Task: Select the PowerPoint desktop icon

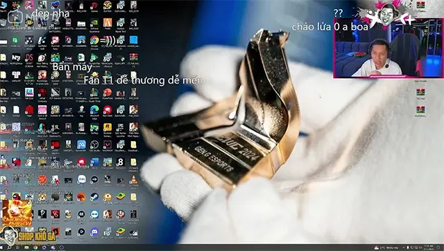Action: click(108, 93)
